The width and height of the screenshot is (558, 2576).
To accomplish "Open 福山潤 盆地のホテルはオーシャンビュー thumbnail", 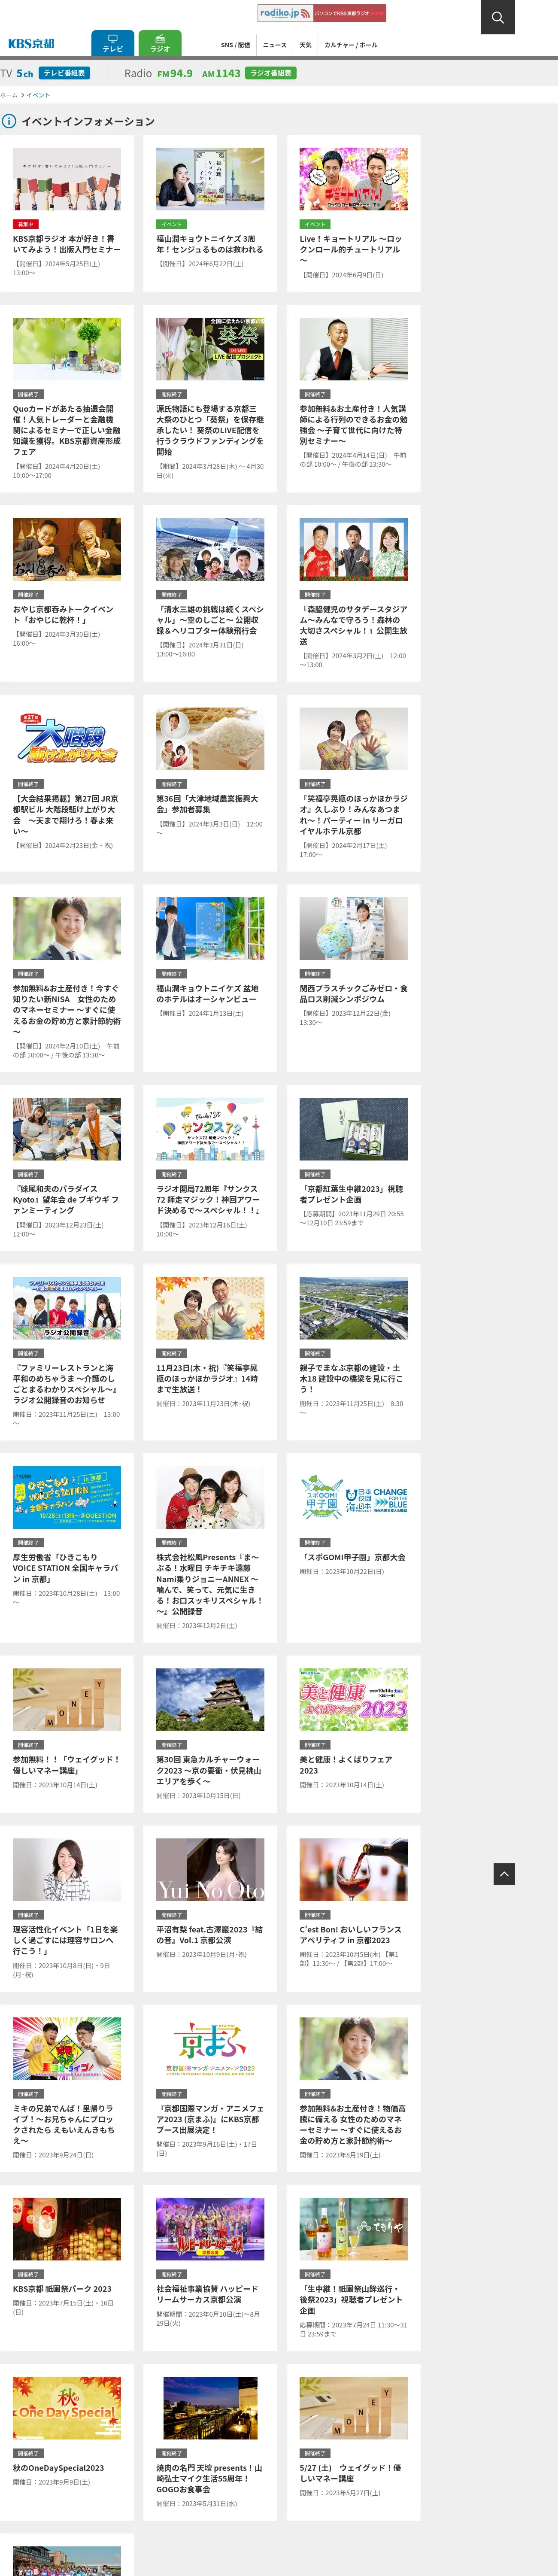I will [x=210, y=928].
